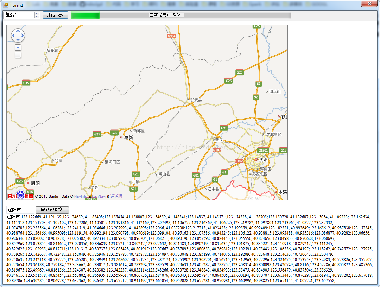Click the Baidu map logo

(20, 195)
